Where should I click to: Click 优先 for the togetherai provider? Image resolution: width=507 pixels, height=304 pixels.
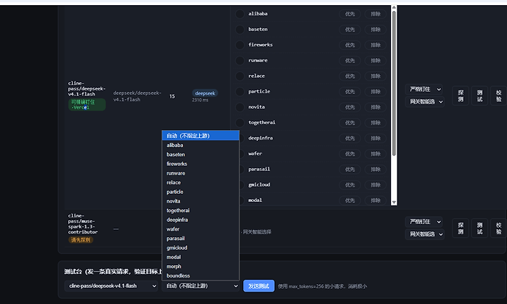point(350,123)
